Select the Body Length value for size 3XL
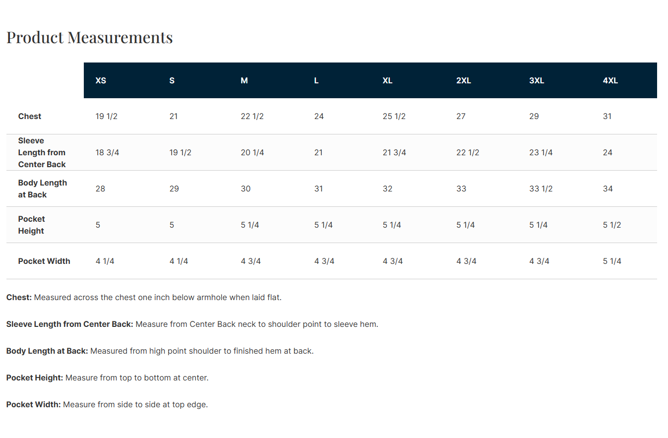Image resolution: width=668 pixels, height=438 pixels. point(541,188)
